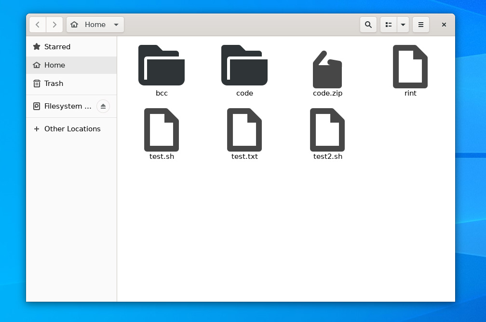The height and width of the screenshot is (322, 486).
Task: Select the test.sh script file
Action: 162,130
